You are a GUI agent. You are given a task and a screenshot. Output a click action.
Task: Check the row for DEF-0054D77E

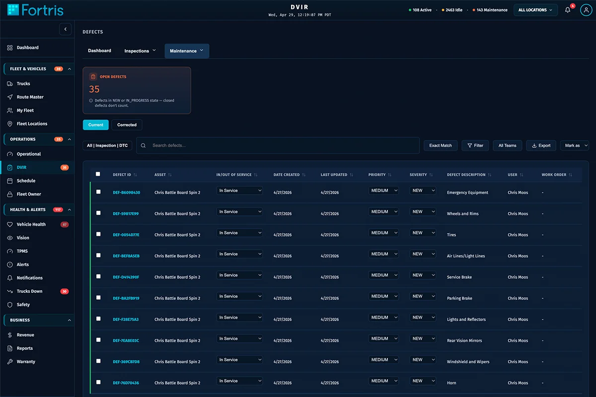point(98,234)
